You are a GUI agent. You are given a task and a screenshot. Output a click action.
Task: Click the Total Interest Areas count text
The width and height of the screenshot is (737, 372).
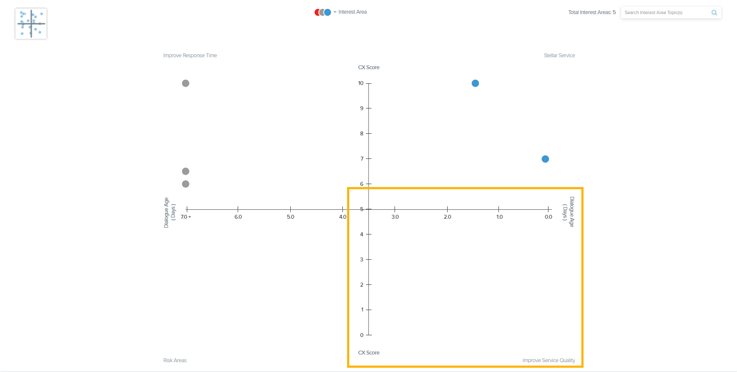click(592, 12)
